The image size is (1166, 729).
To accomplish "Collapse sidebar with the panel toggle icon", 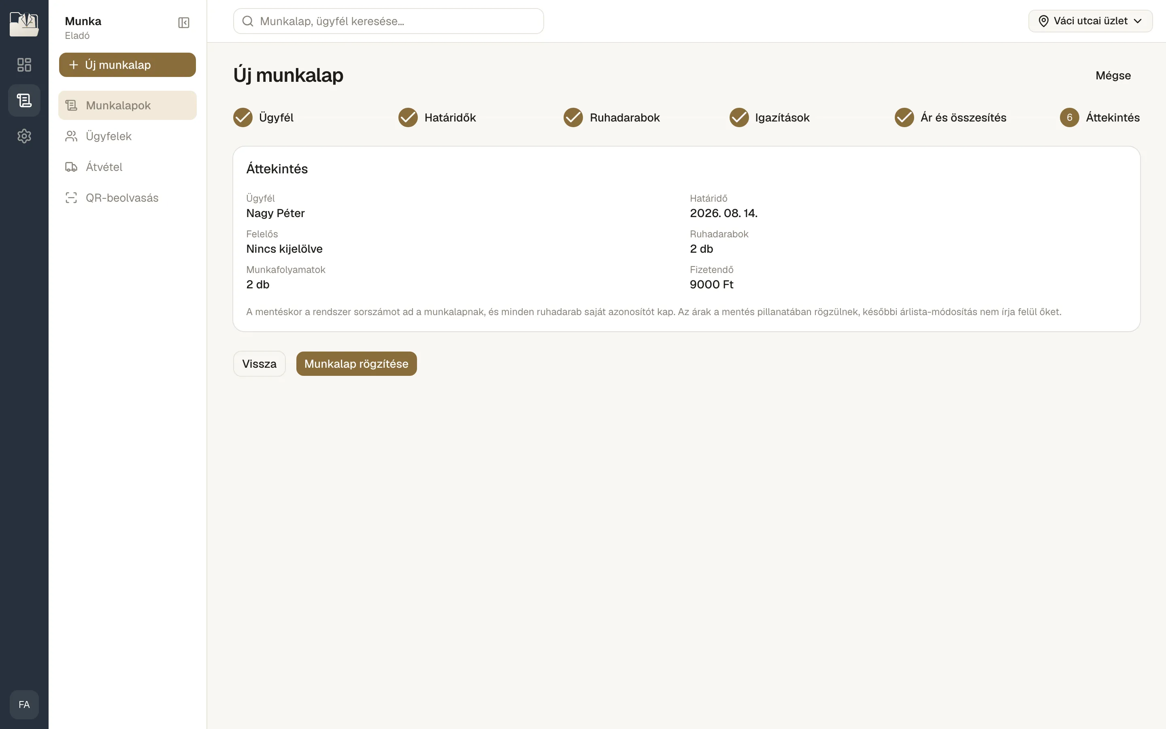I will click(x=183, y=23).
